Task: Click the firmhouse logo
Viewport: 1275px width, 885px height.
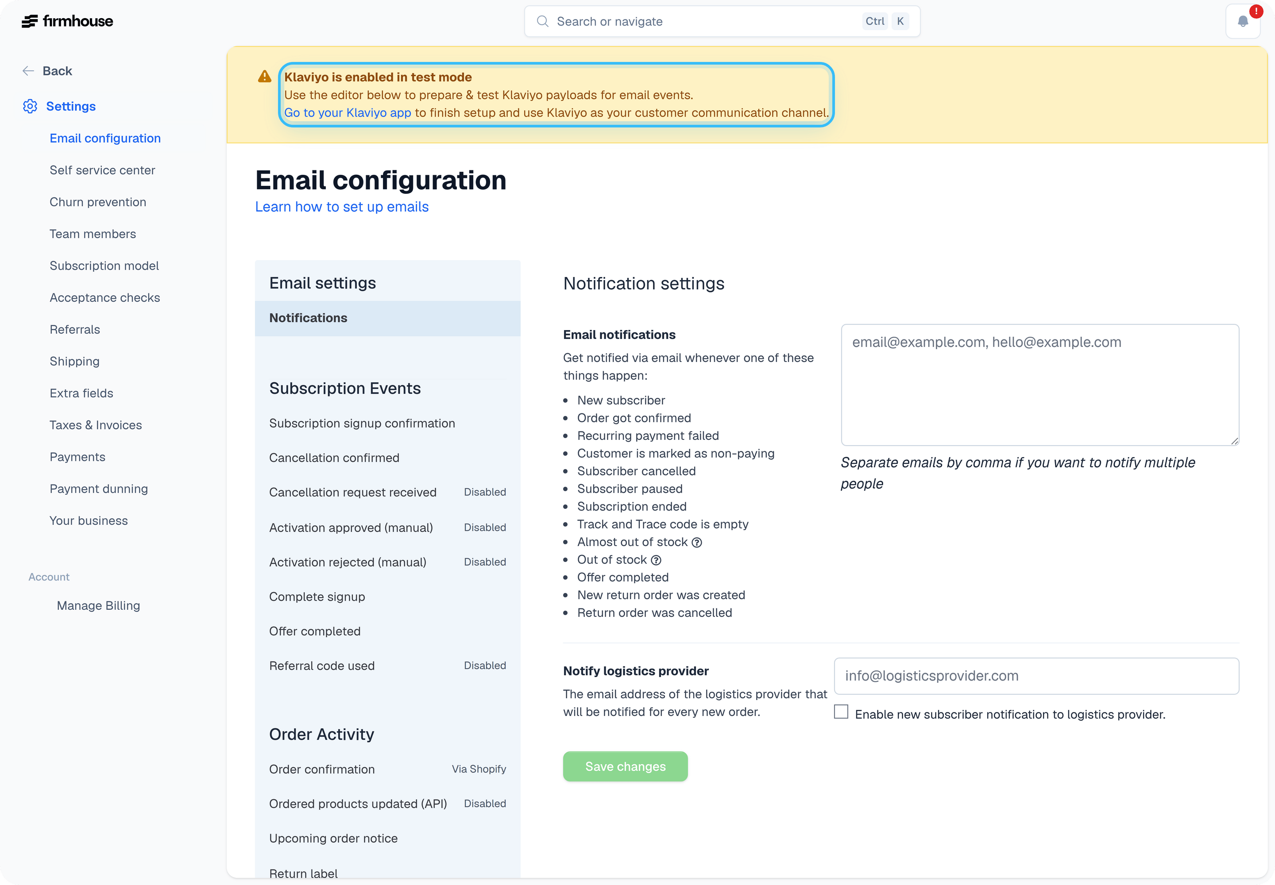Action: point(67,21)
